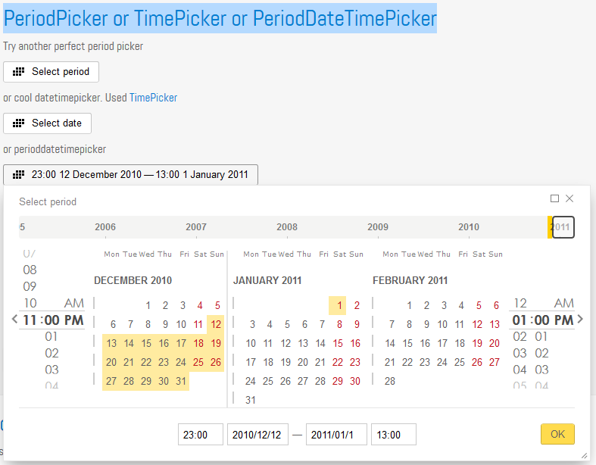Choose February 14 in the 2011 calendar
596x465 pixels.
390,343
